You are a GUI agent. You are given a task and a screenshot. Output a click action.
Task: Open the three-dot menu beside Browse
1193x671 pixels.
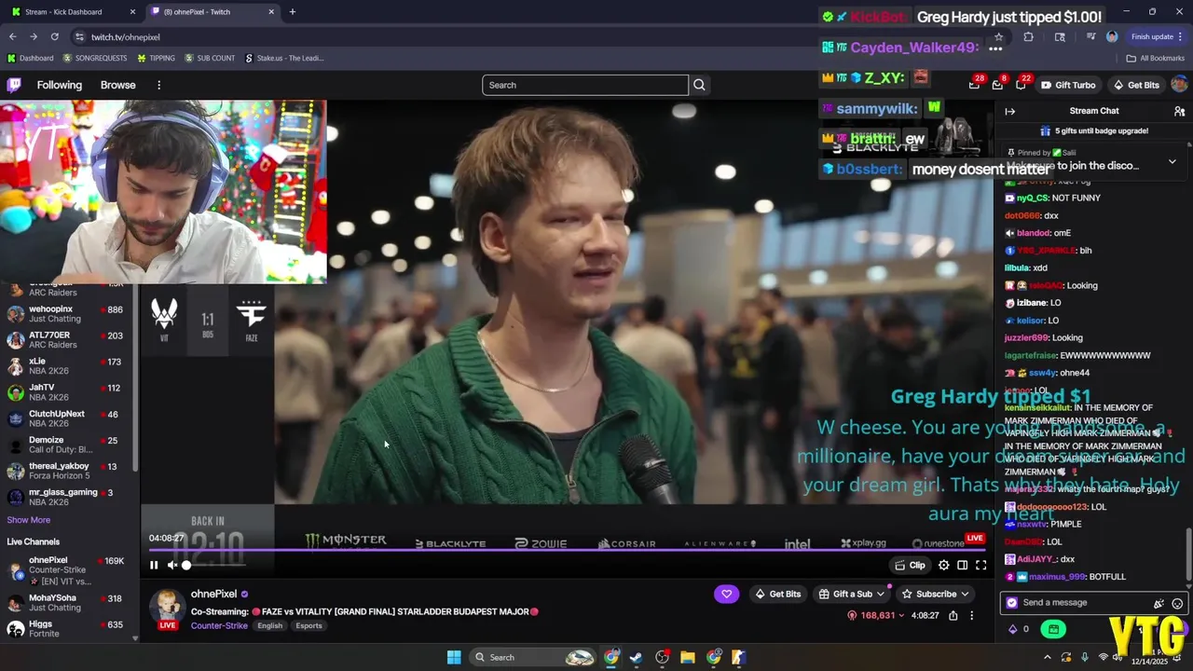pyautogui.click(x=158, y=85)
